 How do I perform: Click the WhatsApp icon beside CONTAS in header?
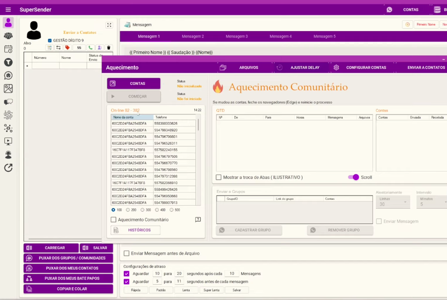pyautogui.click(x=389, y=10)
